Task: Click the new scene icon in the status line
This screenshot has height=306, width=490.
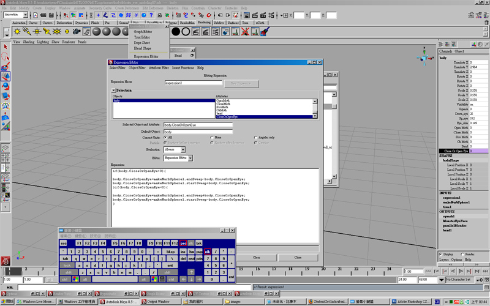Action: pyautogui.click(x=36, y=15)
